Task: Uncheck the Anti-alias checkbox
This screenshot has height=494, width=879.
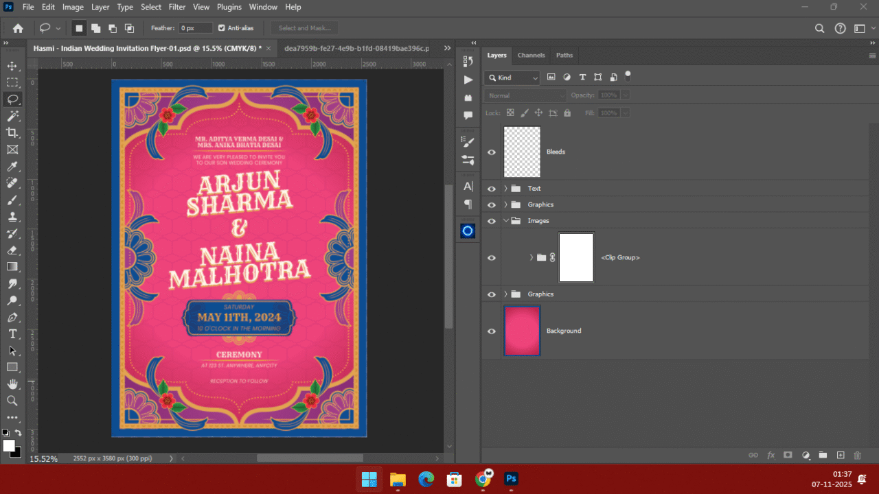Action: 221,28
